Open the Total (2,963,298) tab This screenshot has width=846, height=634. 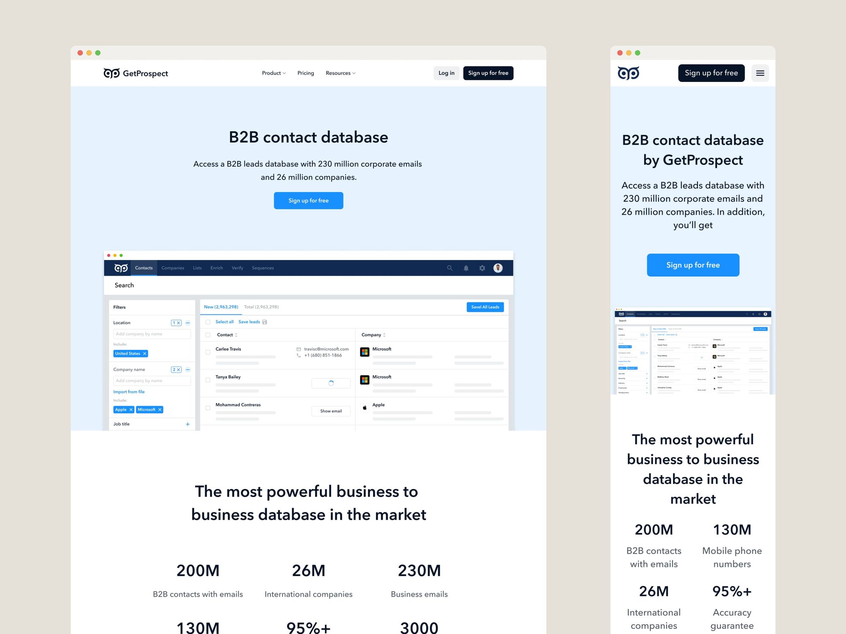click(x=261, y=307)
